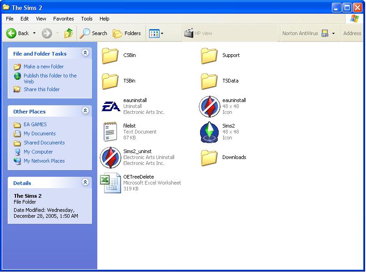This screenshot has width=366, height=272.
Task: Collapse the File and Folder Tasks panel
Action: click(x=85, y=53)
